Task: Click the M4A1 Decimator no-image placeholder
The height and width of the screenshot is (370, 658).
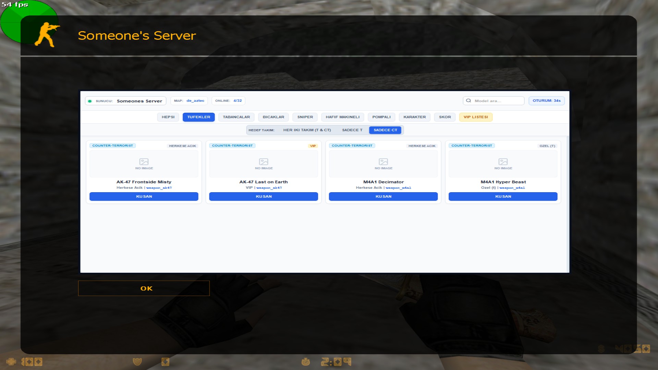Action: (383, 164)
